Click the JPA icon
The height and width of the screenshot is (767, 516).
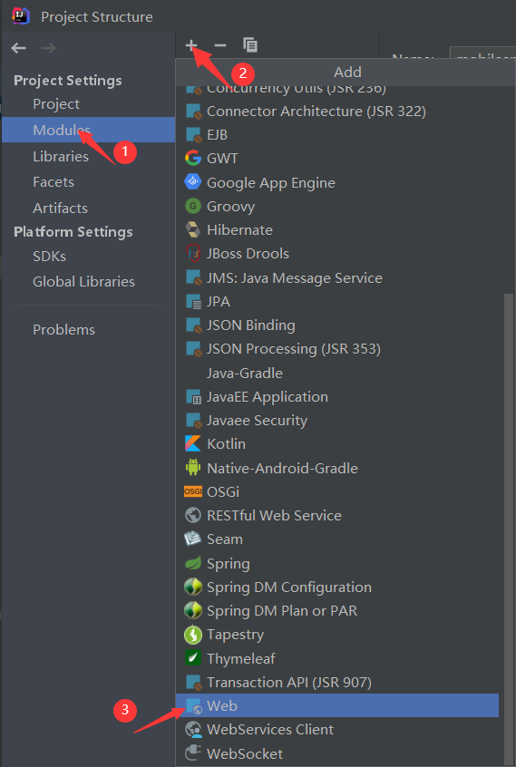(194, 301)
